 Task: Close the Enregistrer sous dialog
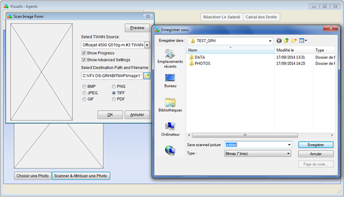point(331,28)
